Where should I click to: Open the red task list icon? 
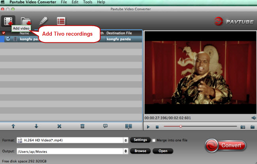[61, 21]
